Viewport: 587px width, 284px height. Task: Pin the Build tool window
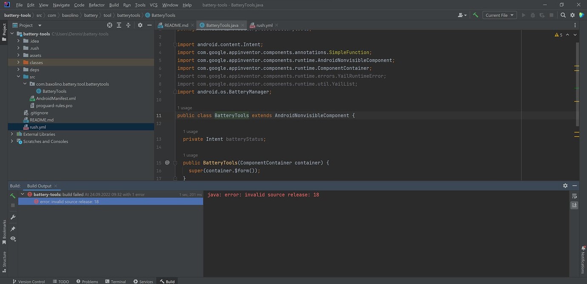click(13, 228)
